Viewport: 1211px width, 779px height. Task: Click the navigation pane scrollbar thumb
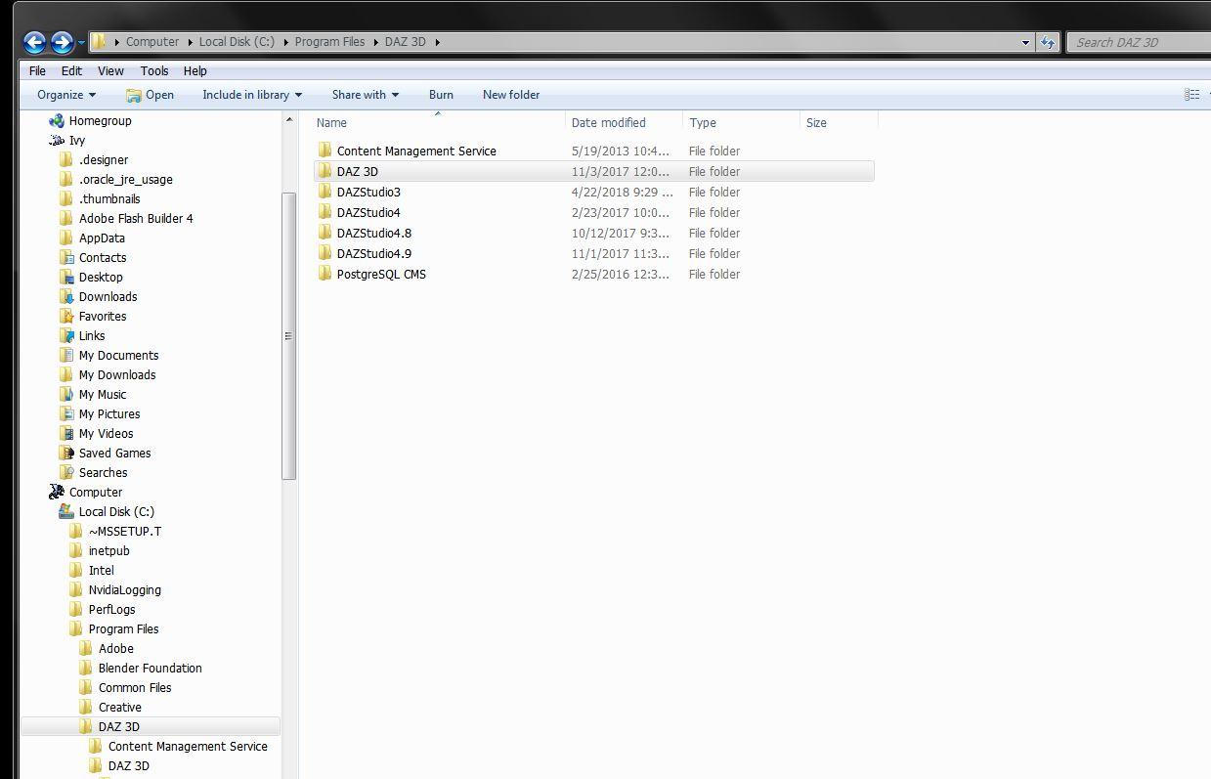coord(288,335)
